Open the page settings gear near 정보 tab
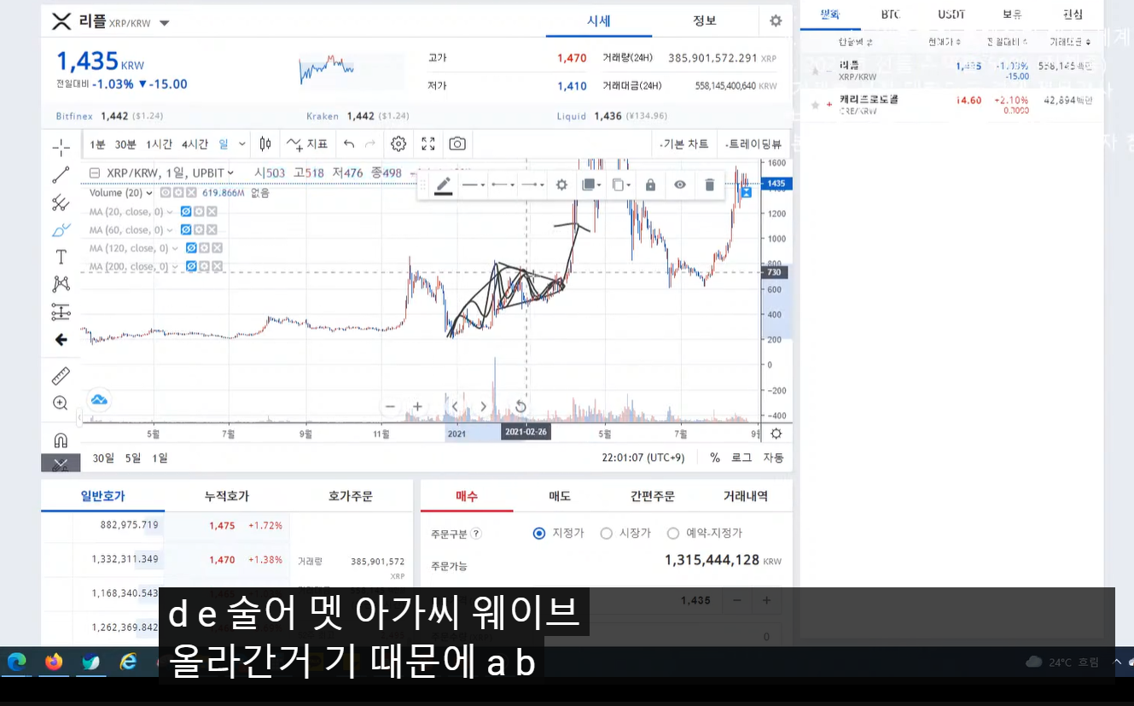The image size is (1134, 706). tap(776, 20)
